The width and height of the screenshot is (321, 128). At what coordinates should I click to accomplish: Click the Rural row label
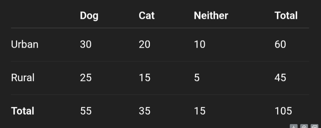(22, 78)
